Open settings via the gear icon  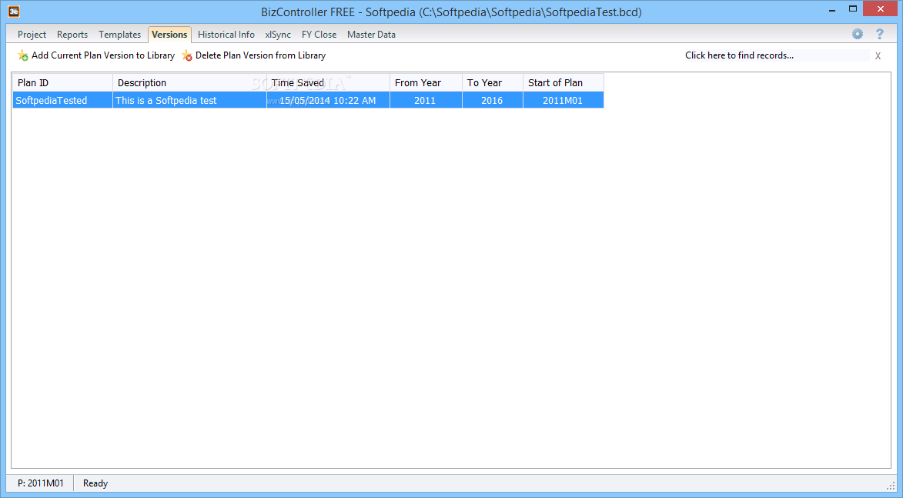858,34
